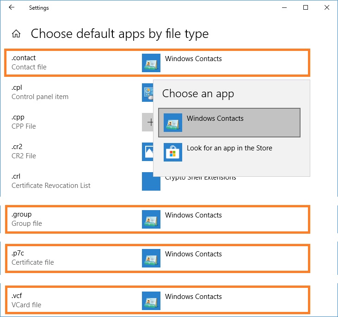This screenshot has height=317, width=338.
Task: Choose a default for .cpp via plus icon
Action: [147, 122]
